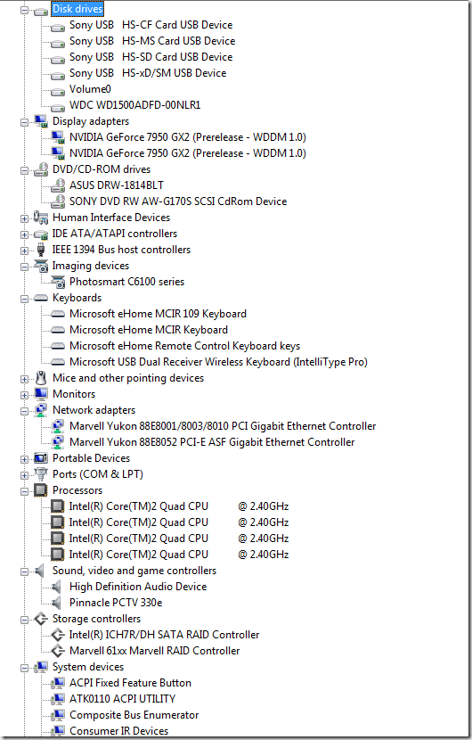Click the Mice and other pointing devices icon

(x=41, y=378)
